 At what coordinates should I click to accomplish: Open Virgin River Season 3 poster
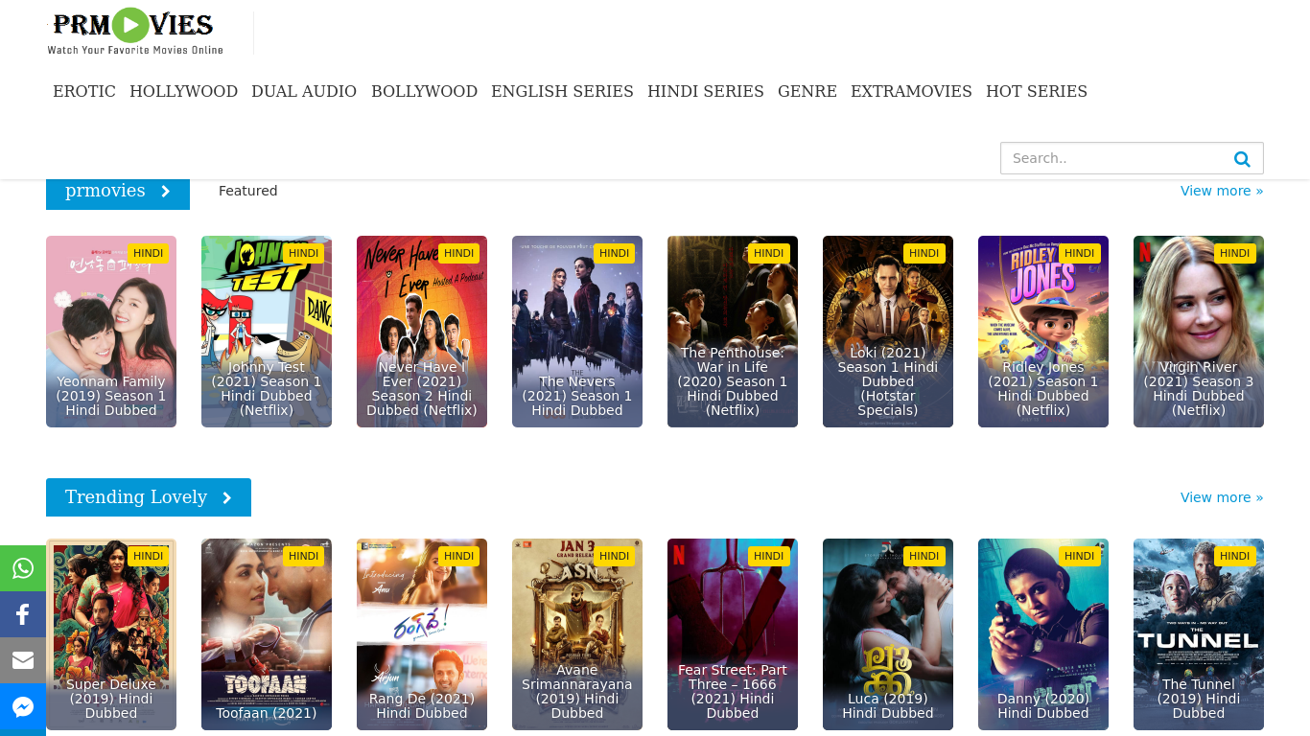(1199, 332)
